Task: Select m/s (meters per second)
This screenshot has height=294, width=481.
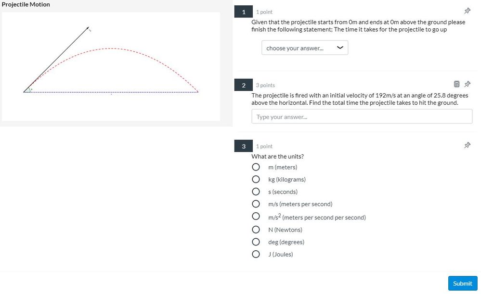Action: pyautogui.click(x=256, y=205)
